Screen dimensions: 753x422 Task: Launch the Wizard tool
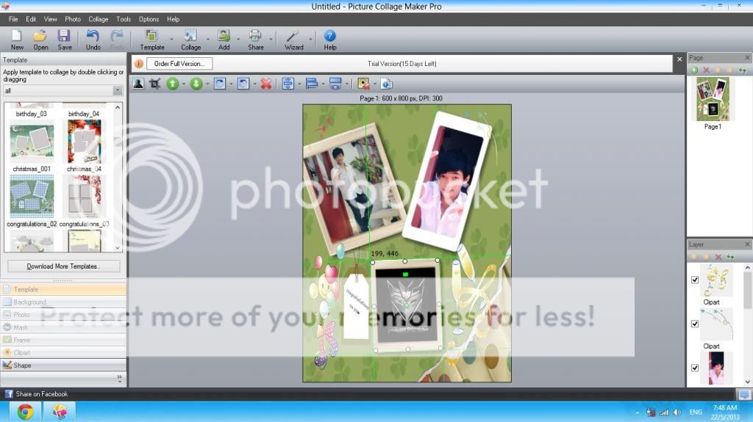point(293,40)
